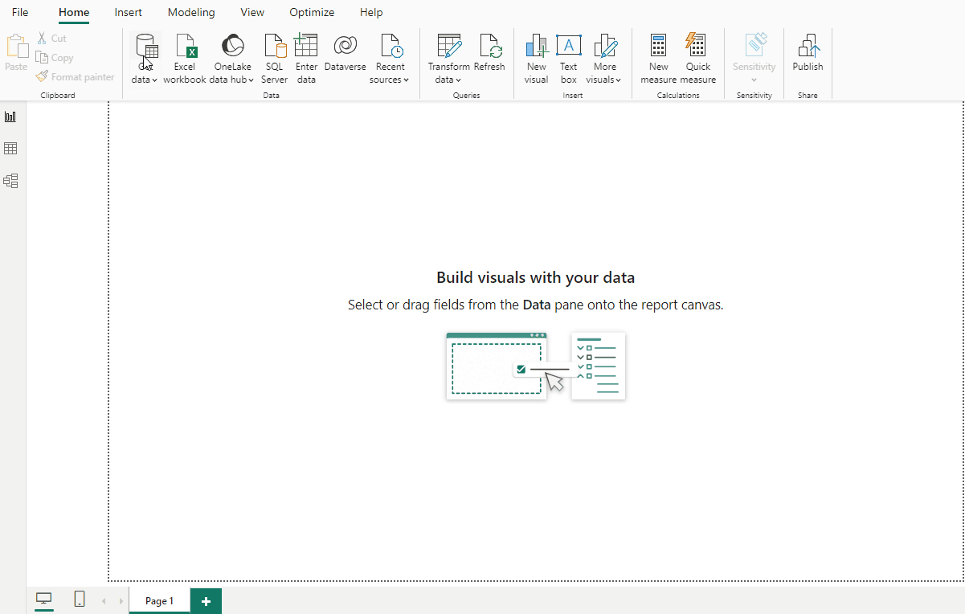Open the File menu
Viewport: 965px width, 614px height.
(x=20, y=13)
